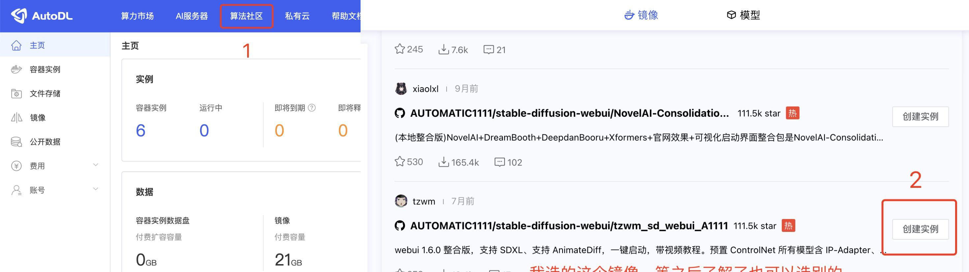Open 帮助文档 in top navigation
Viewport: 969px width, 272px height.
pyautogui.click(x=346, y=16)
